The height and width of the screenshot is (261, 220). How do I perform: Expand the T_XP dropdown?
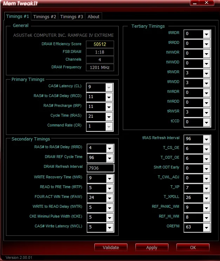(x=207, y=188)
